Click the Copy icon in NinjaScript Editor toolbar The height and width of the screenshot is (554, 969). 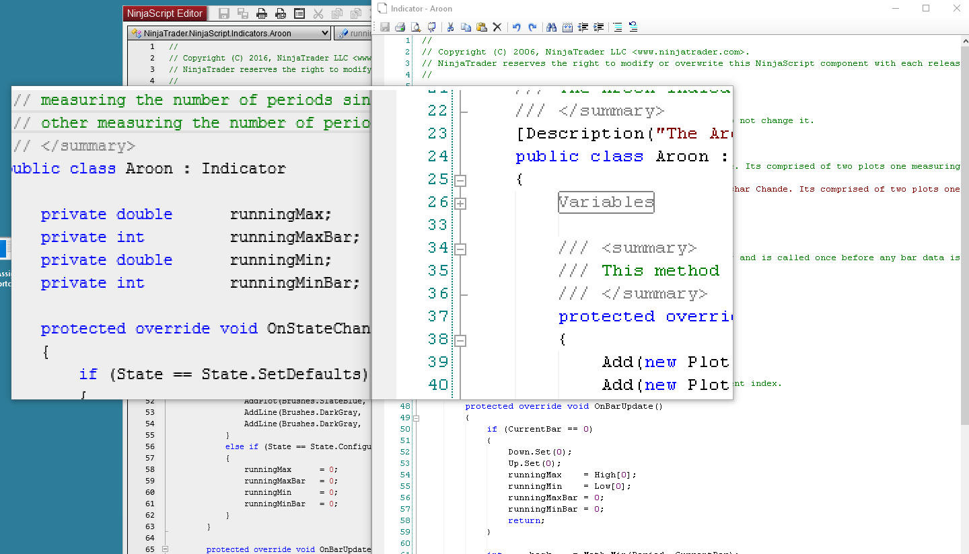click(337, 13)
